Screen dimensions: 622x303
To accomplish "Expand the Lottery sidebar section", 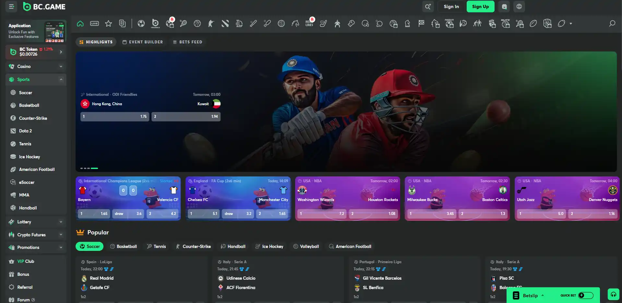I will pyautogui.click(x=36, y=222).
